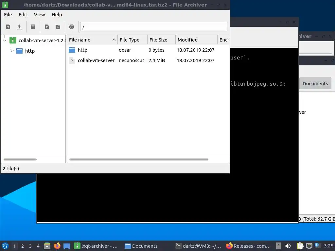Switch to dartz@VM3 terminal taskbar entry
The image size is (335, 251).
pyautogui.click(x=198, y=246)
